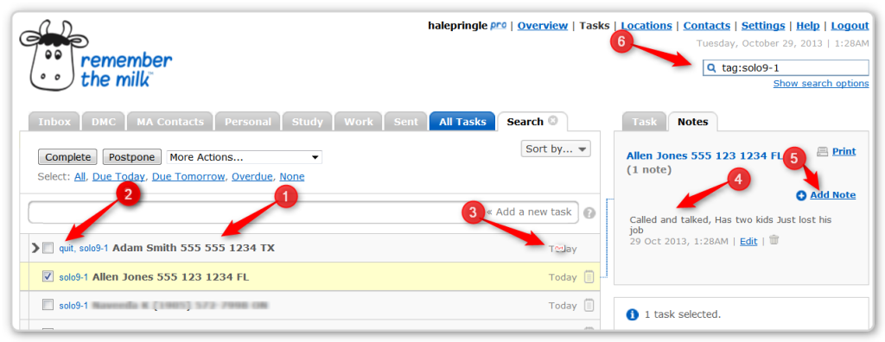
Task: Go to the All Tasks tab
Action: 462,121
